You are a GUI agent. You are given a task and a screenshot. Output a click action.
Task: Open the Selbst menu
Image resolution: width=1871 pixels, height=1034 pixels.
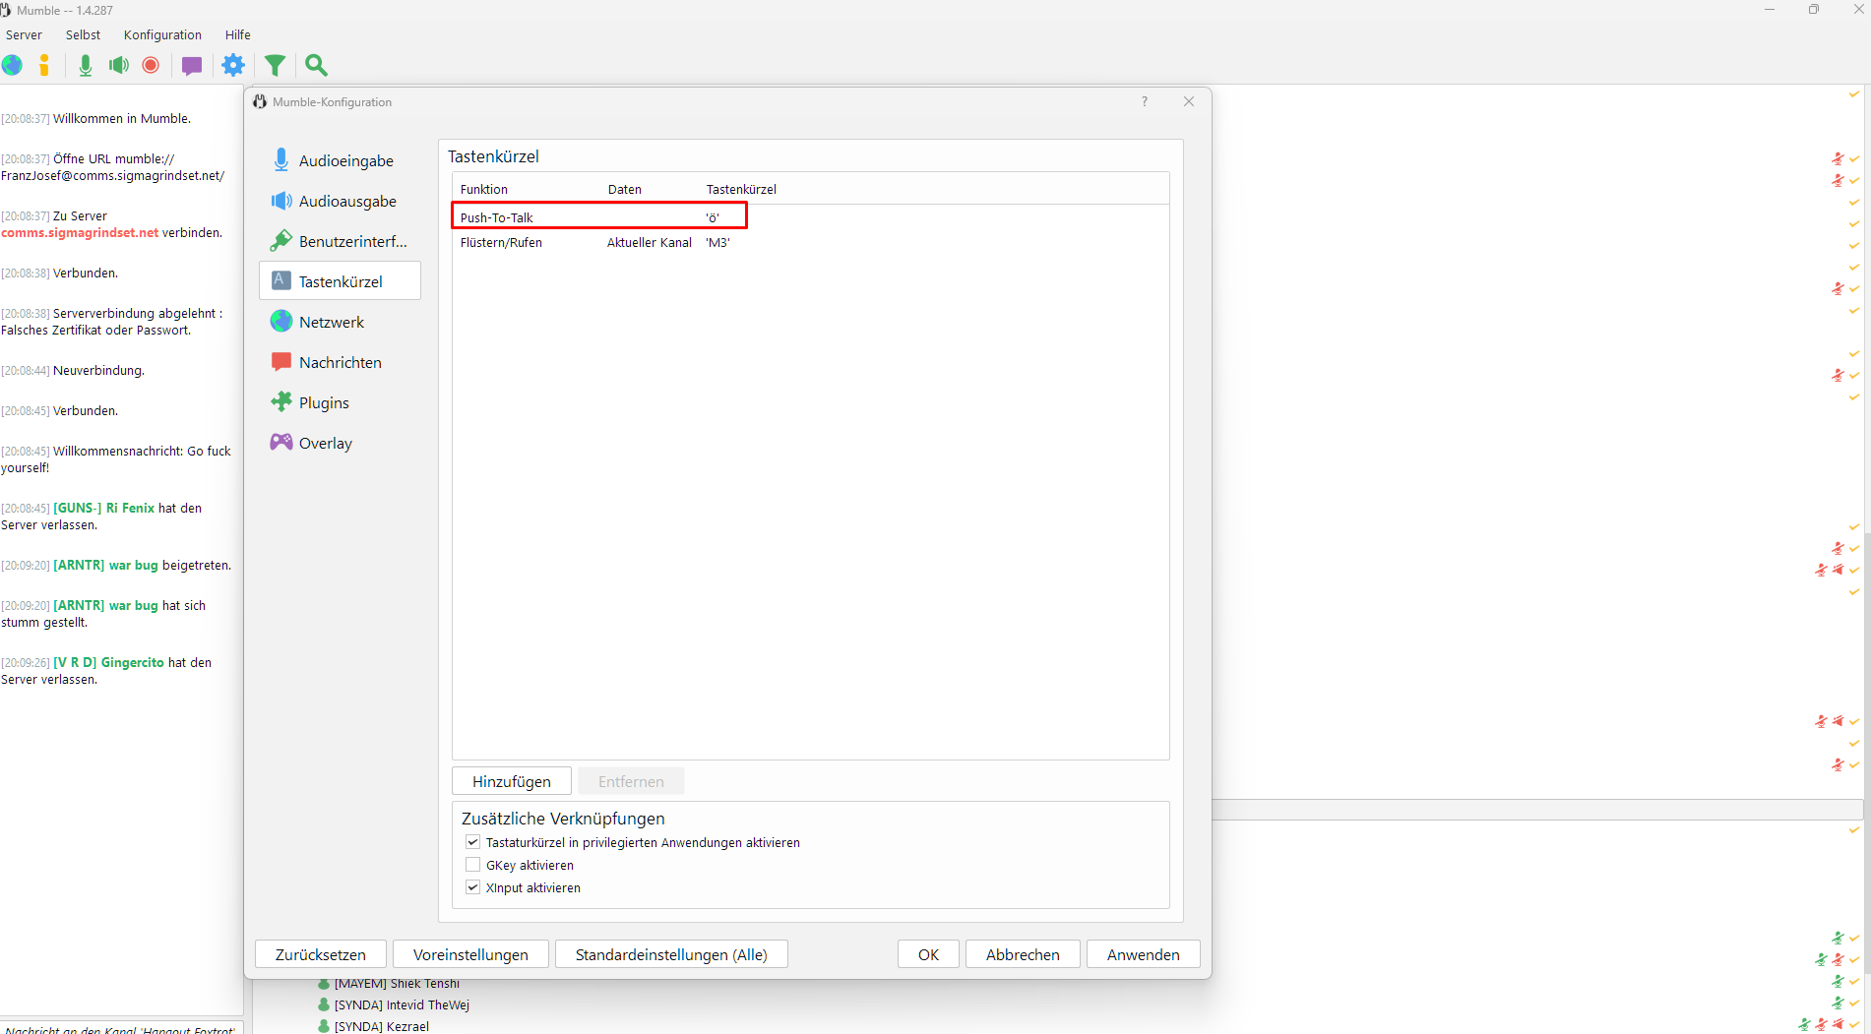pyautogui.click(x=83, y=34)
